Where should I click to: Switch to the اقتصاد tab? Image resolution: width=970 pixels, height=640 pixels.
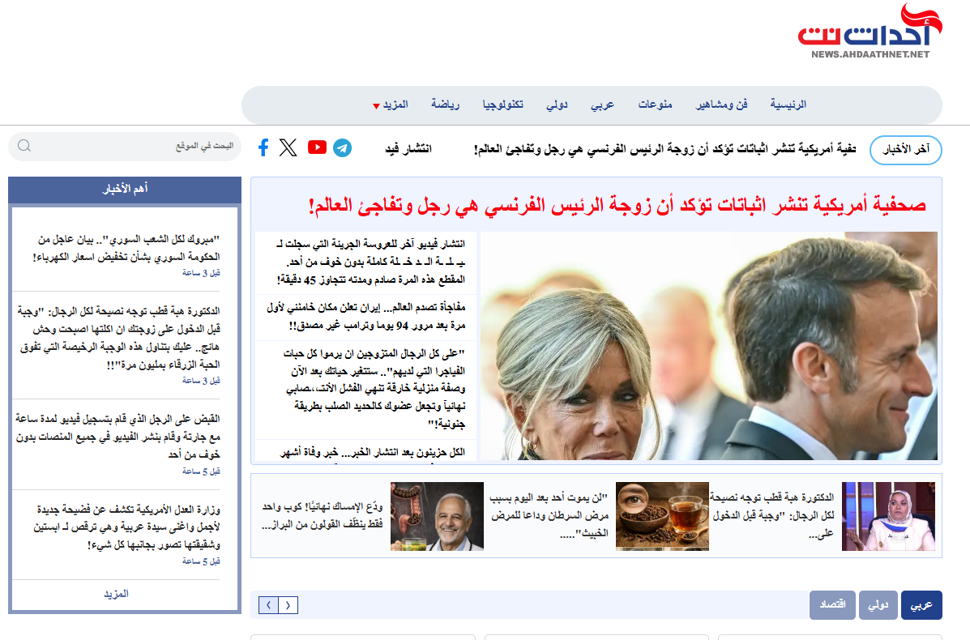[832, 604]
